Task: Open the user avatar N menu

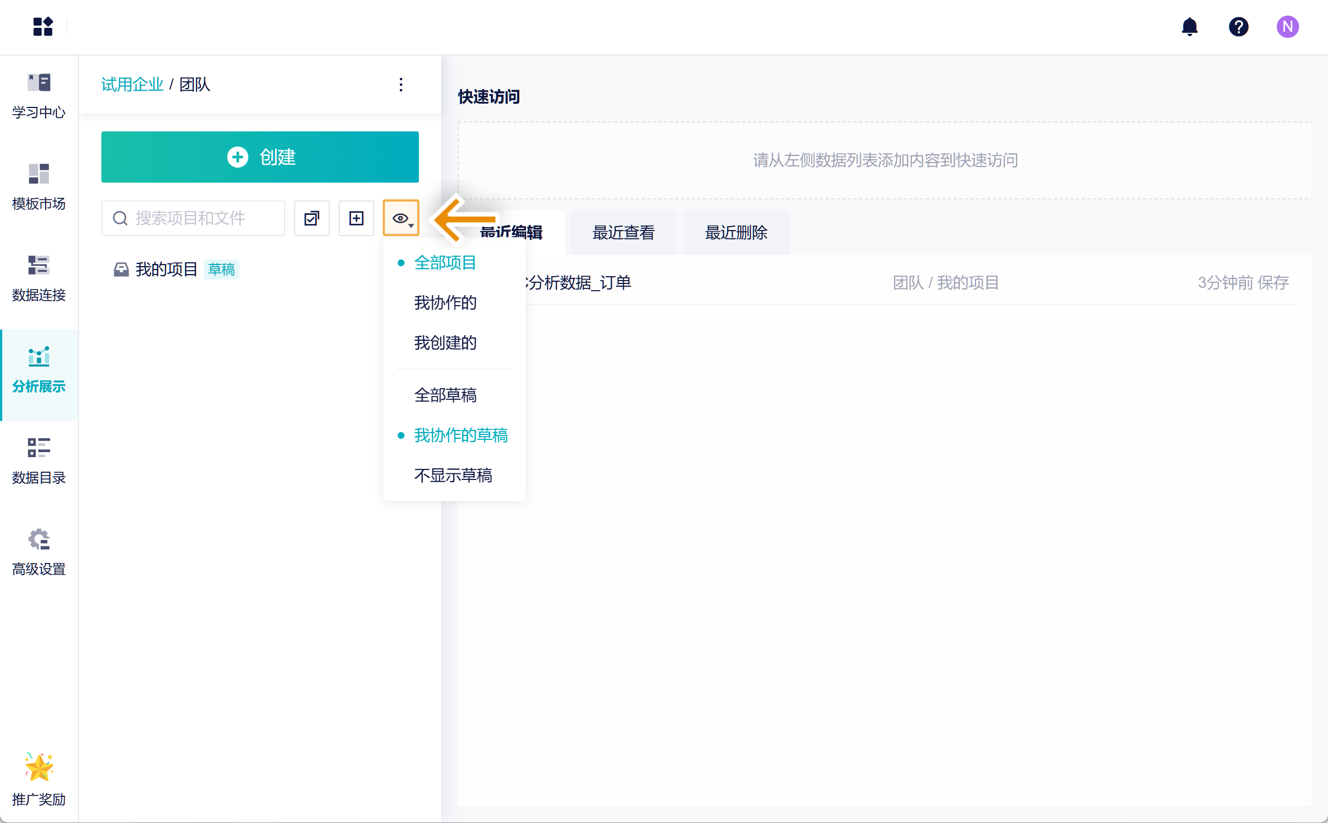Action: tap(1287, 27)
